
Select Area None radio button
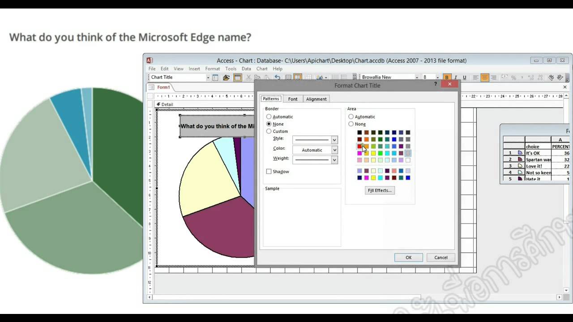(351, 124)
